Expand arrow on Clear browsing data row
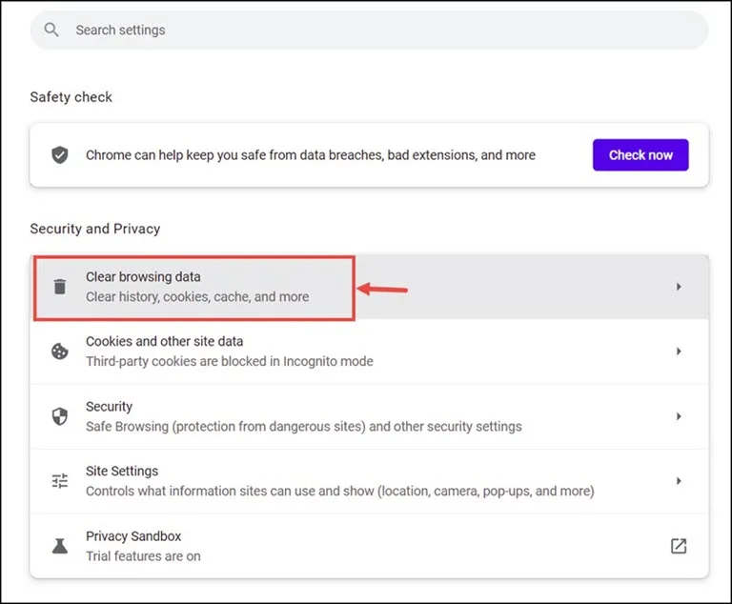732x604 pixels. pos(679,287)
